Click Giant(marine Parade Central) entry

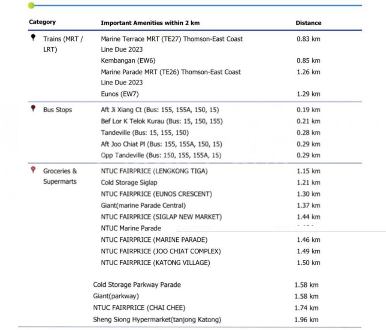coord(143,205)
